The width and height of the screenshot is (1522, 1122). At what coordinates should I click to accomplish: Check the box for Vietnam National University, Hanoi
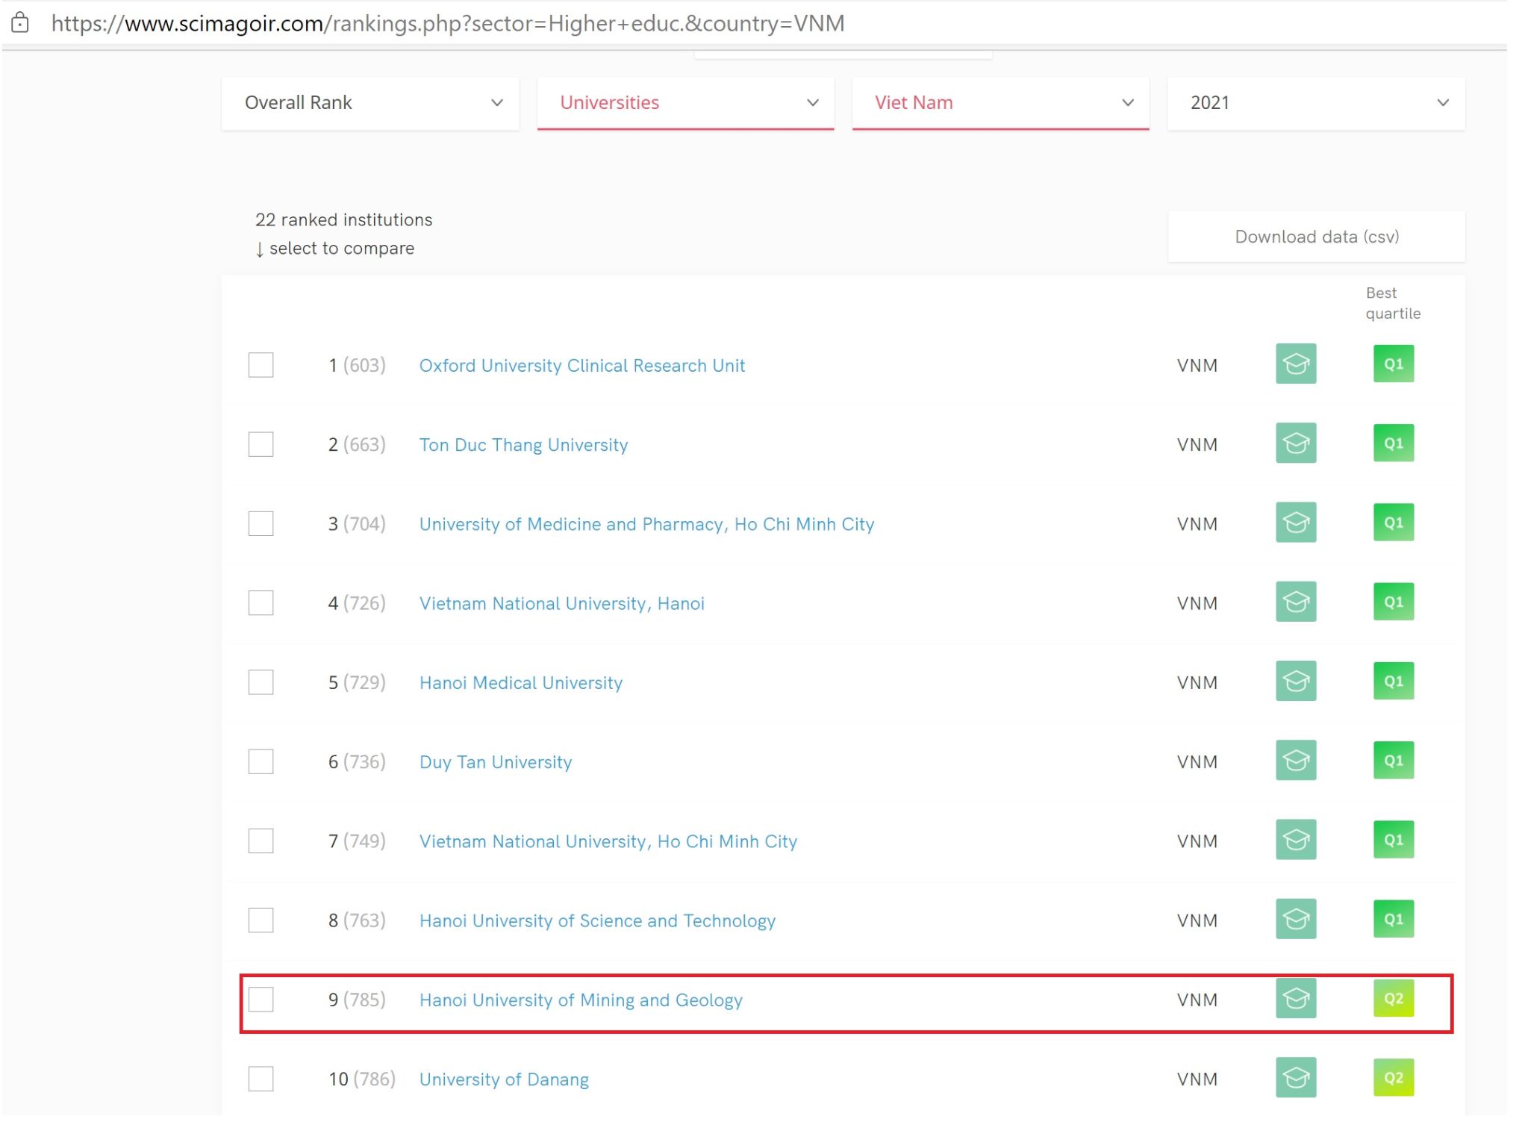[x=261, y=602]
